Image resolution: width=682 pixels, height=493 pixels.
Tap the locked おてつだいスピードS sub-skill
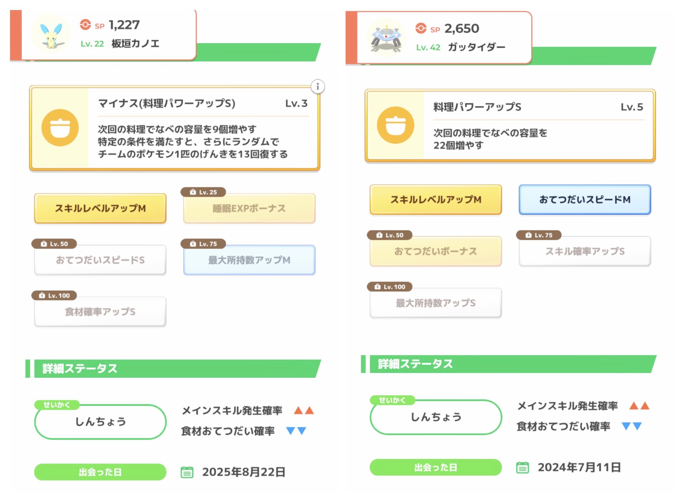click(x=100, y=260)
